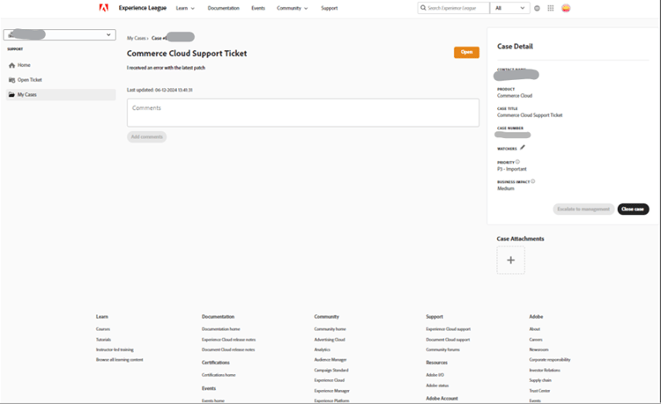Screen dimensions: 661x404
Task: Click the orange Open status button
Action: pos(466,52)
